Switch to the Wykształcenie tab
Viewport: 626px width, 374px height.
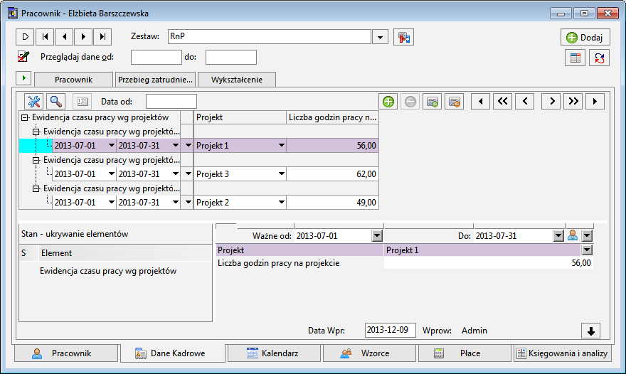coord(236,80)
